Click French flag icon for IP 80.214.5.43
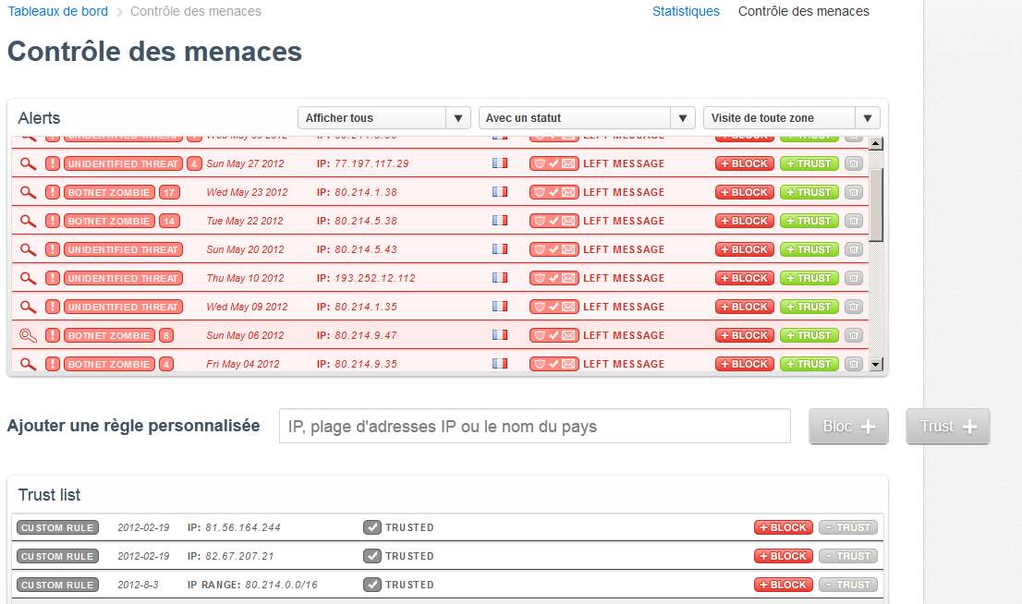This screenshot has height=604, width=1022. coord(501,249)
